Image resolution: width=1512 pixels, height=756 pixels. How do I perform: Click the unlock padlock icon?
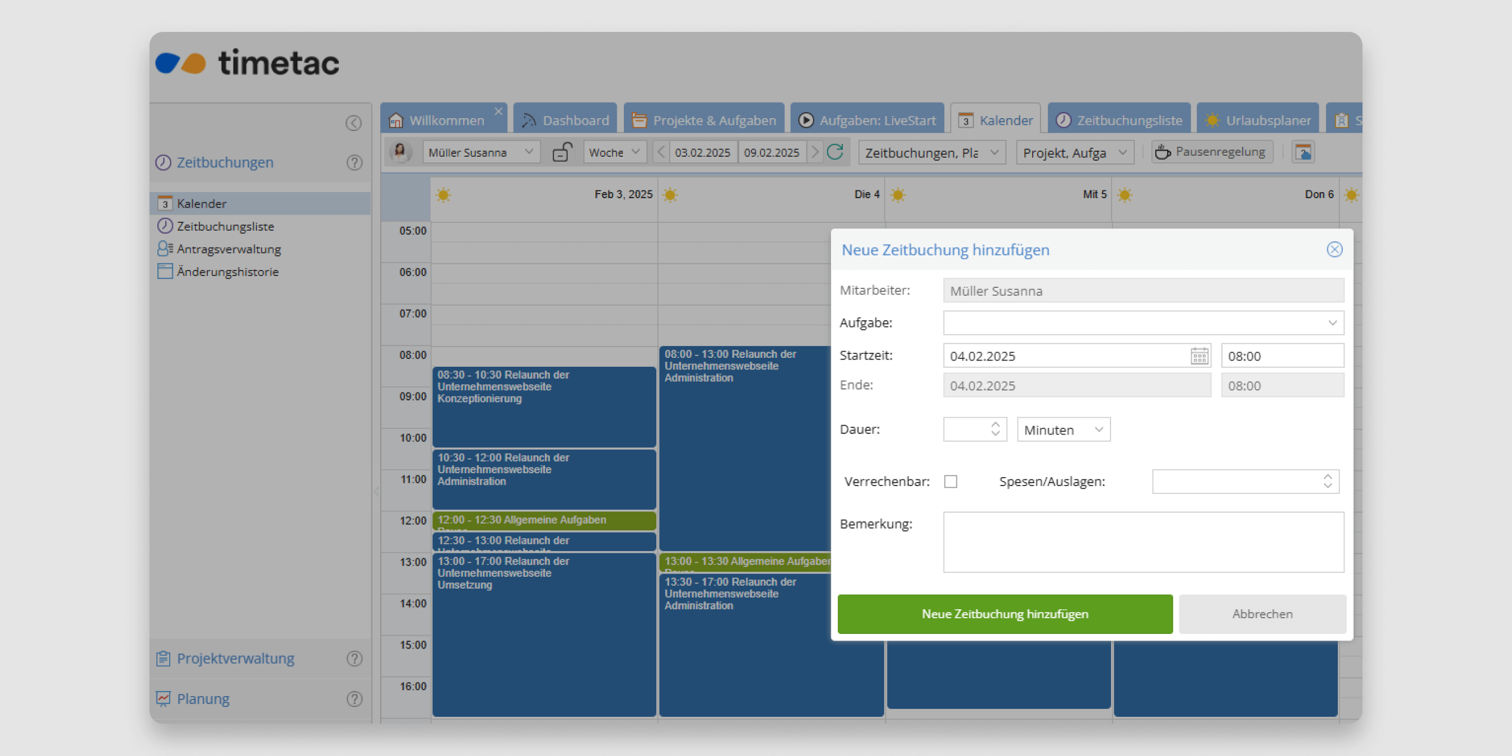coord(562,152)
